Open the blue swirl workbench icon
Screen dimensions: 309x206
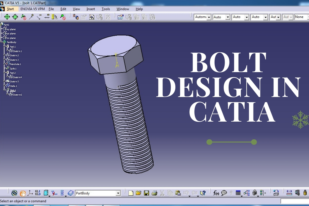click(x=14, y=193)
